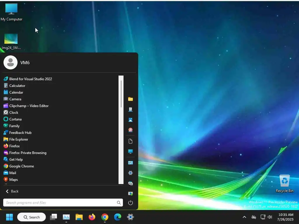Switch to Google Chrome on the taskbar
This screenshot has height=224, width=299.
point(105,217)
